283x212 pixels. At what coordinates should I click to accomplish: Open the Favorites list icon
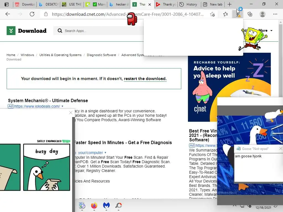[226, 14]
